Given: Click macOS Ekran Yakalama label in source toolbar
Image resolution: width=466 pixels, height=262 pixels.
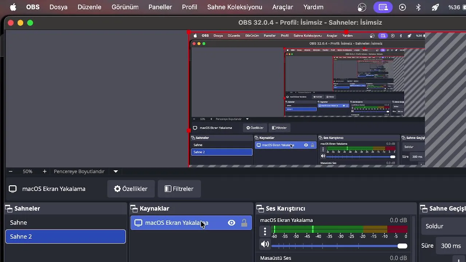Looking at the screenshot, I should tap(54, 189).
